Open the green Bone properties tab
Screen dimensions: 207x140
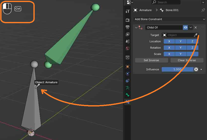(127, 95)
